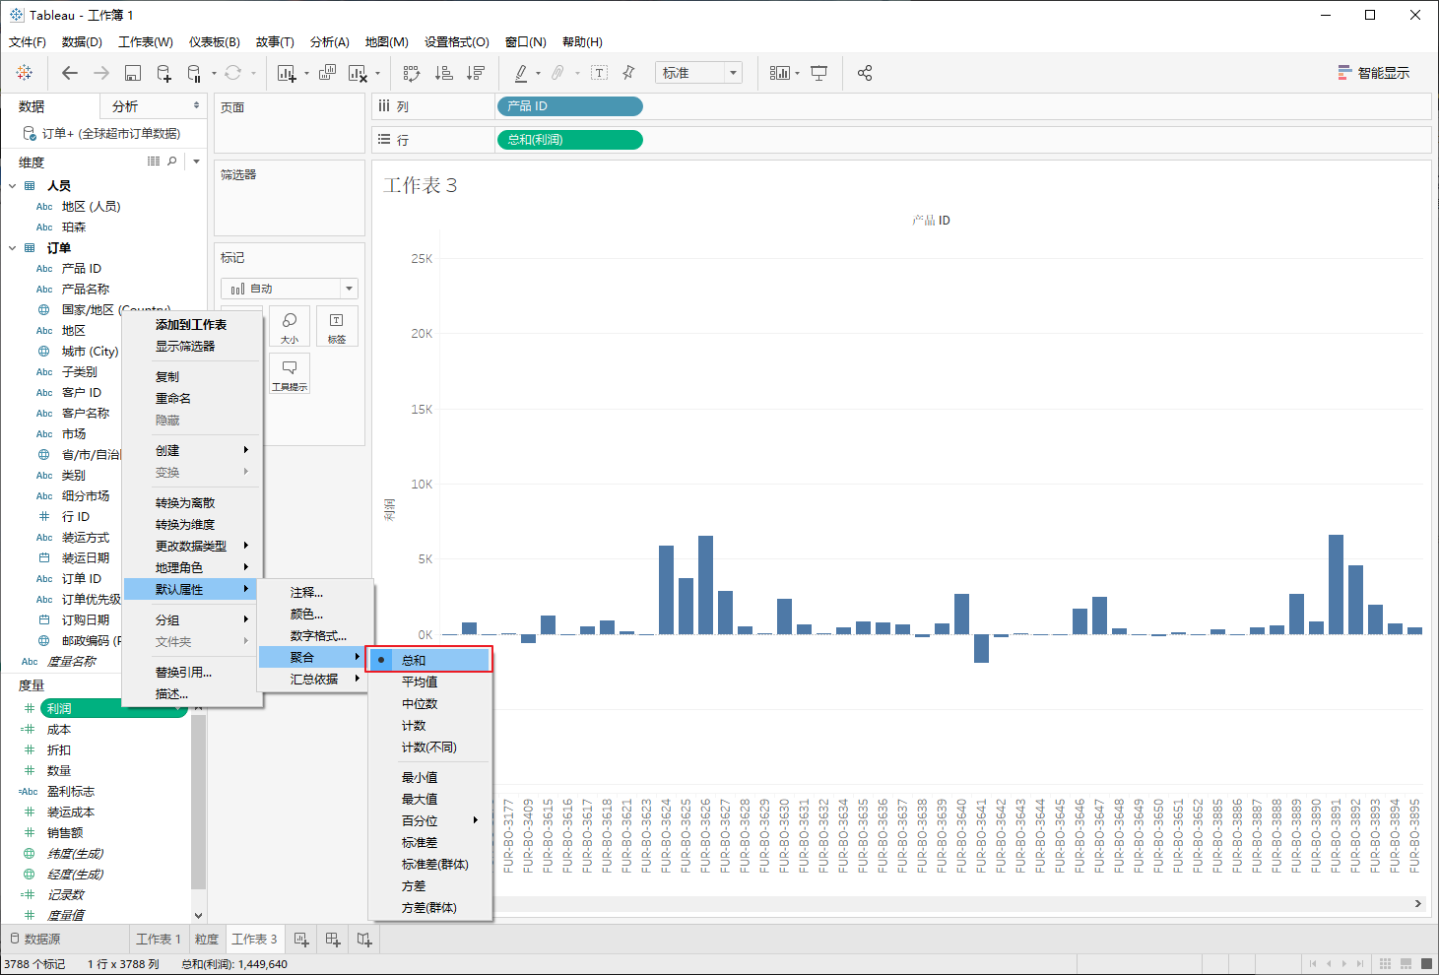This screenshot has width=1439, height=975.
Task: Open the 文件(F) menu
Action: (x=28, y=42)
